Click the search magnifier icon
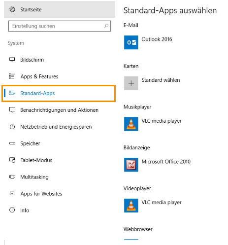Viewport: 228px width, 245px height. tap(106, 26)
